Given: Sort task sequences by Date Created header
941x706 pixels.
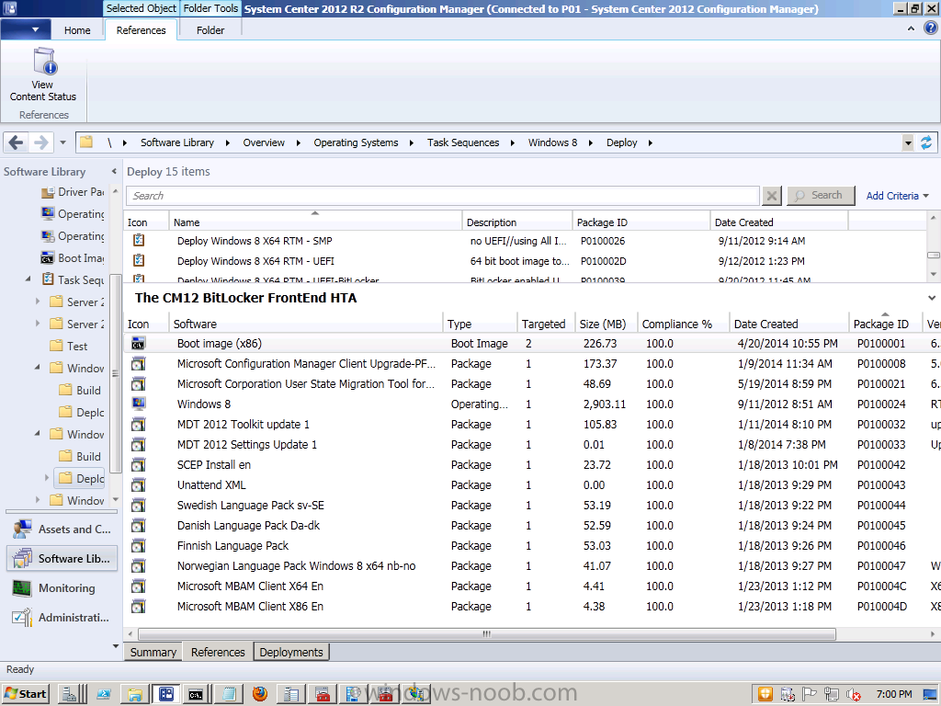Looking at the screenshot, I should tap(779, 222).
